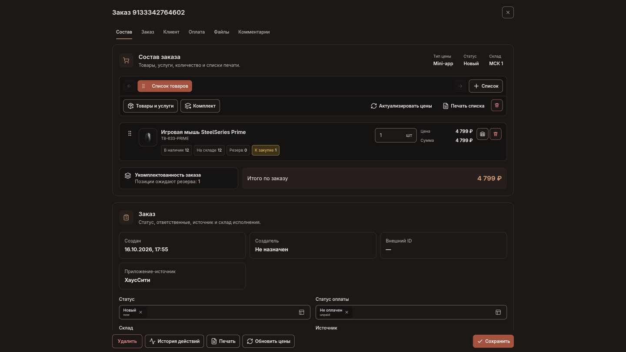Click the 'Товары и услуги' button
626x352 pixels.
[150, 106]
